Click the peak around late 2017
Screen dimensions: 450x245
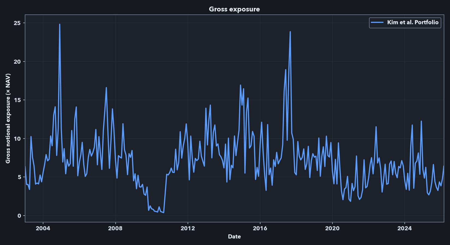(290, 32)
